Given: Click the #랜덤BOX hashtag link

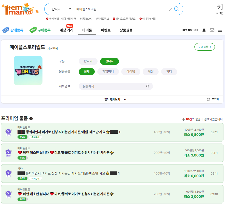Looking at the screenshot, I should click(86, 19).
